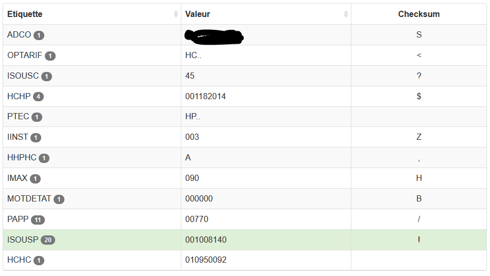
Task: Click the ADCO count badge
Action: pos(39,35)
